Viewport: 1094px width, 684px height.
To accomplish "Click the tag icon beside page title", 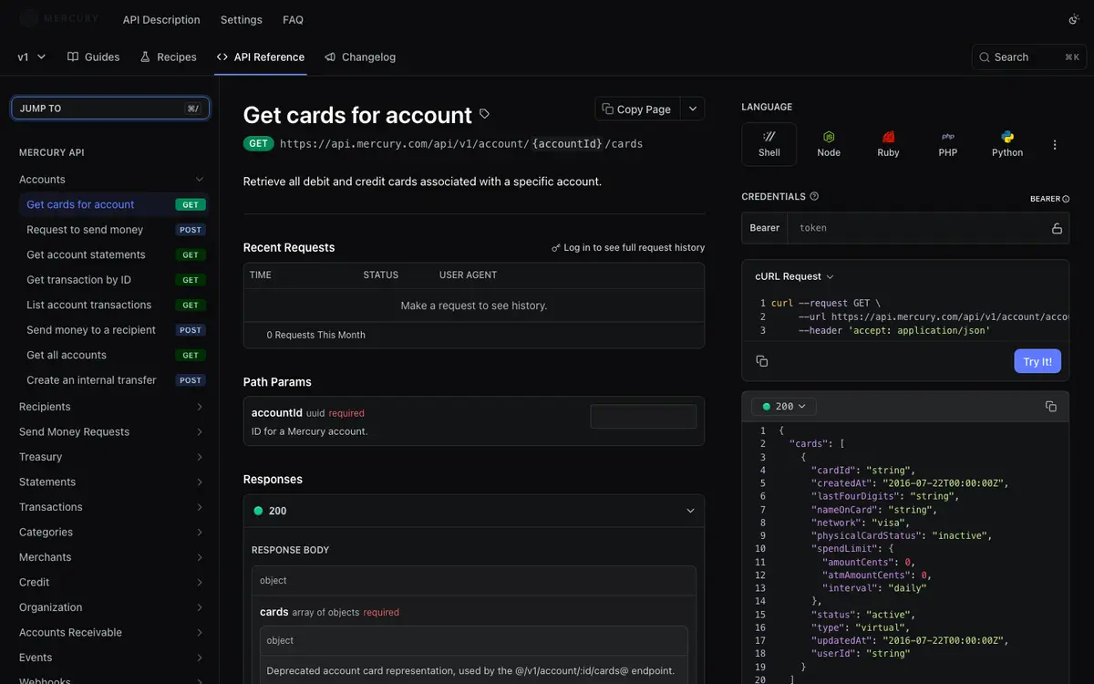I will tap(484, 114).
